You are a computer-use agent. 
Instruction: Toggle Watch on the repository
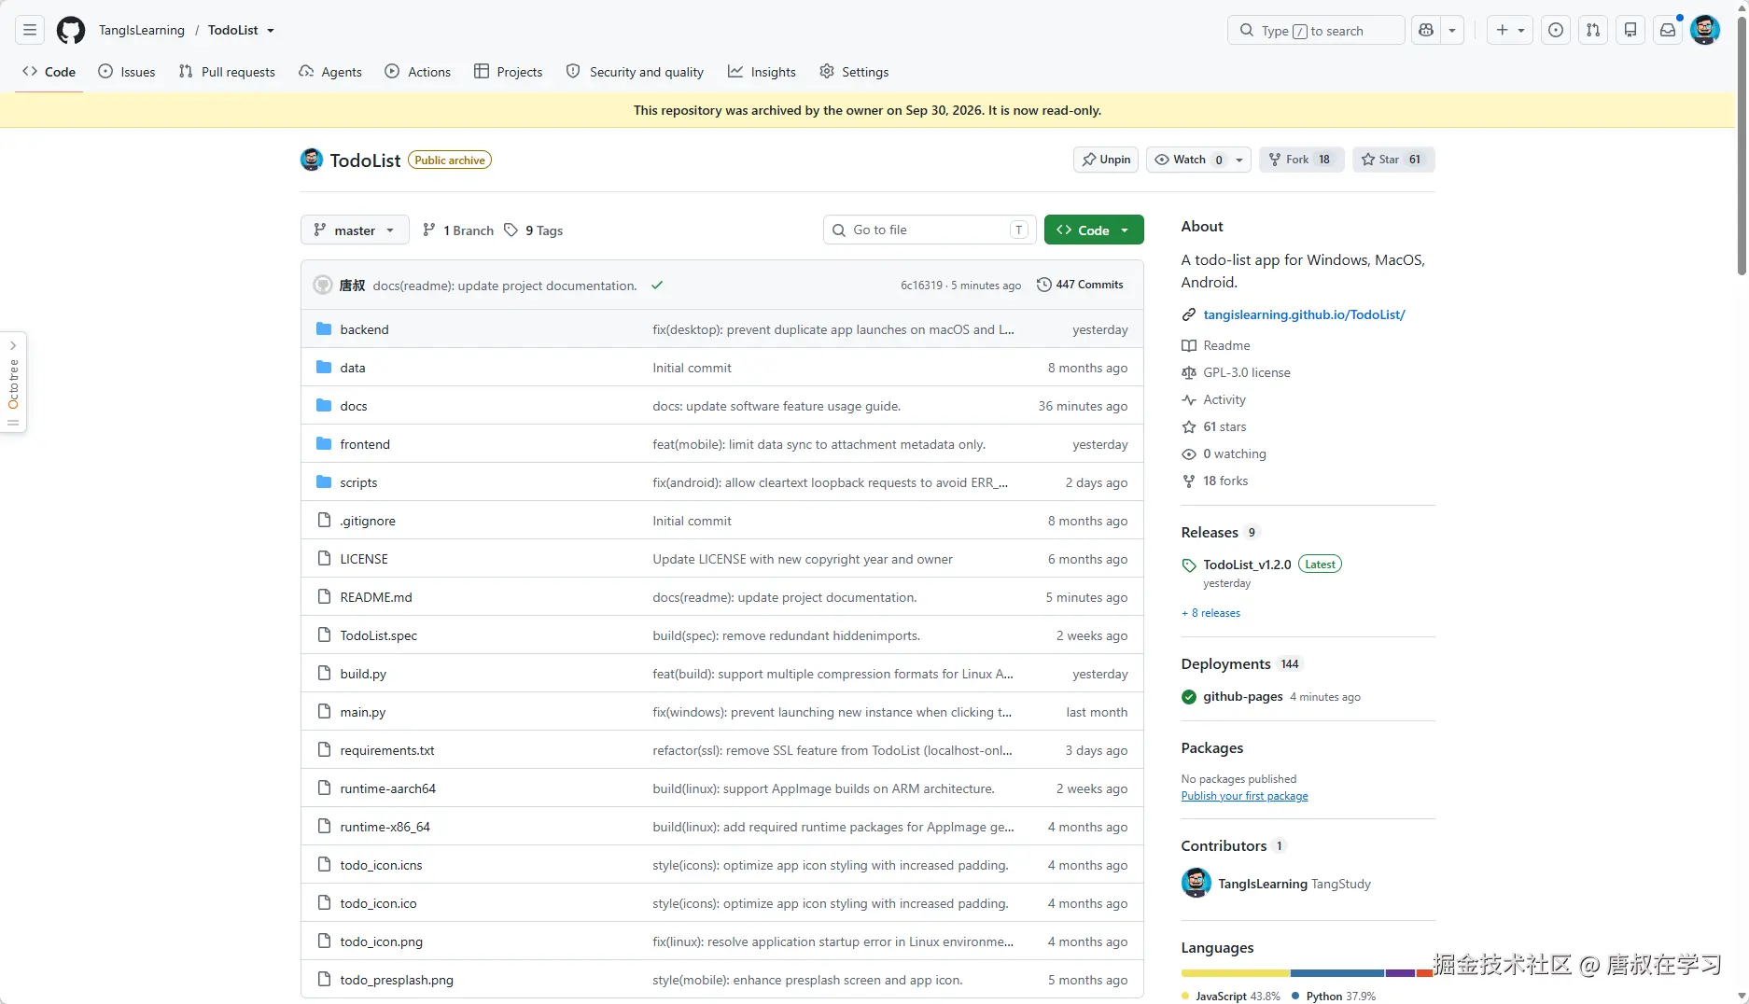[x=1188, y=160]
